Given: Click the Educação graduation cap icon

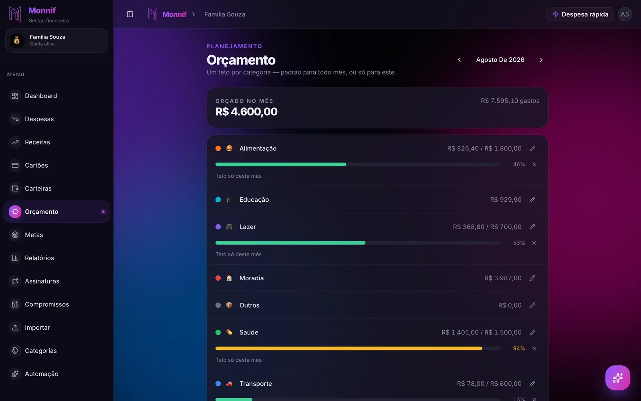Looking at the screenshot, I should point(229,200).
